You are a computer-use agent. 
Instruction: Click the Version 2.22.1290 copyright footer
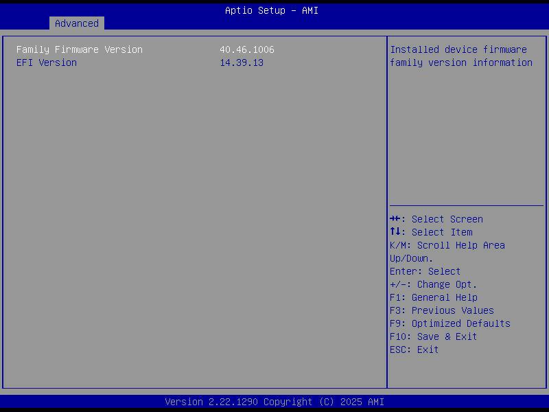(273, 402)
